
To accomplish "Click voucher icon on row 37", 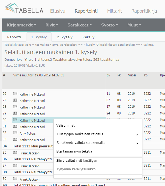I will click(x=15, y=166).
